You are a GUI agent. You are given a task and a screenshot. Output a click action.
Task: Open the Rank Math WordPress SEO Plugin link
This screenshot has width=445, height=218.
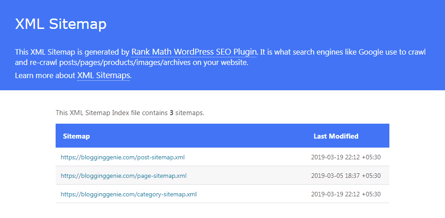[194, 52]
